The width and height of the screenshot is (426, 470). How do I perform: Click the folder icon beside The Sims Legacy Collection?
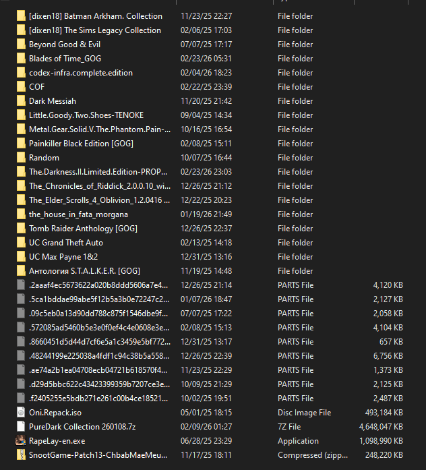pos(21,30)
